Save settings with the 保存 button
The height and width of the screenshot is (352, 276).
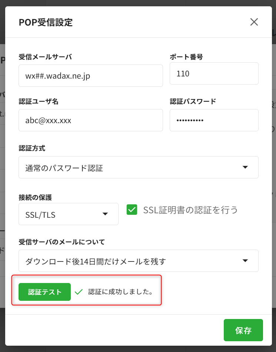pos(243,330)
